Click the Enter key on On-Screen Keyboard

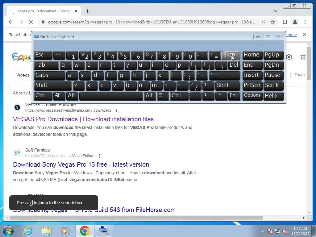(x=225, y=76)
